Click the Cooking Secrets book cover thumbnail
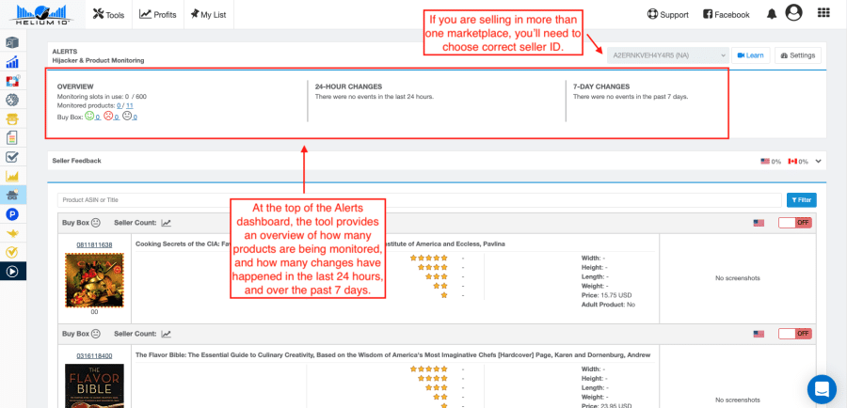The width and height of the screenshot is (847, 408). tap(94, 279)
